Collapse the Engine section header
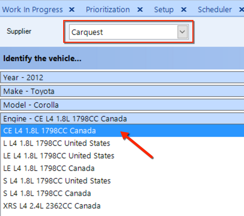 pyautogui.click(x=122, y=119)
